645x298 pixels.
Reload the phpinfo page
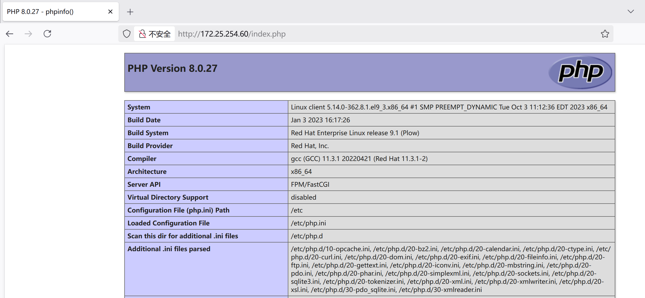(x=47, y=34)
